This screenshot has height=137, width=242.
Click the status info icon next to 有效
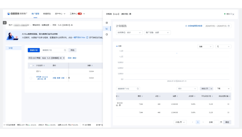coord(231,14)
